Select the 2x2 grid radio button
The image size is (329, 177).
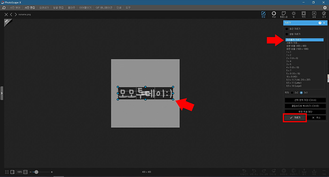292,92
